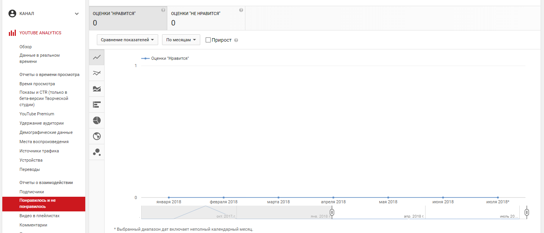
Task: Open the interactive map globe icon
Action: tap(96, 136)
